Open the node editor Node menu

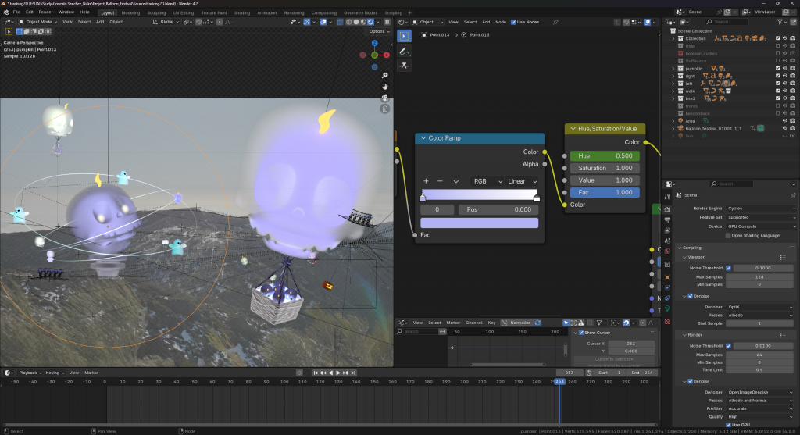point(501,22)
